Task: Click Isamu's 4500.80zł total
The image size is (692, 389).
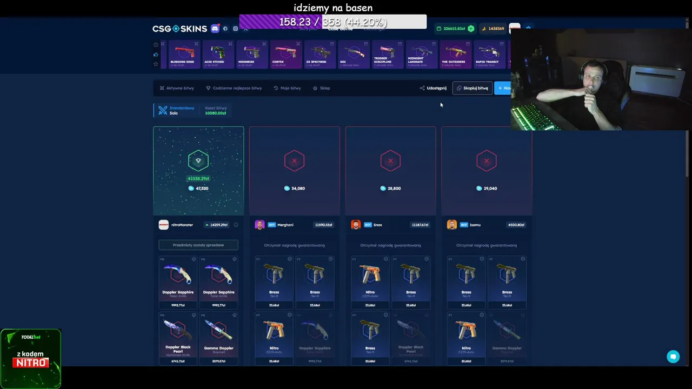Action: [x=516, y=225]
